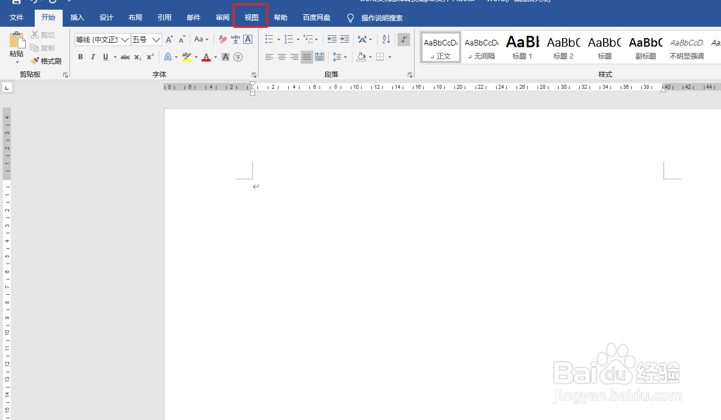Expand the underline style dropdown arrow

[115, 57]
